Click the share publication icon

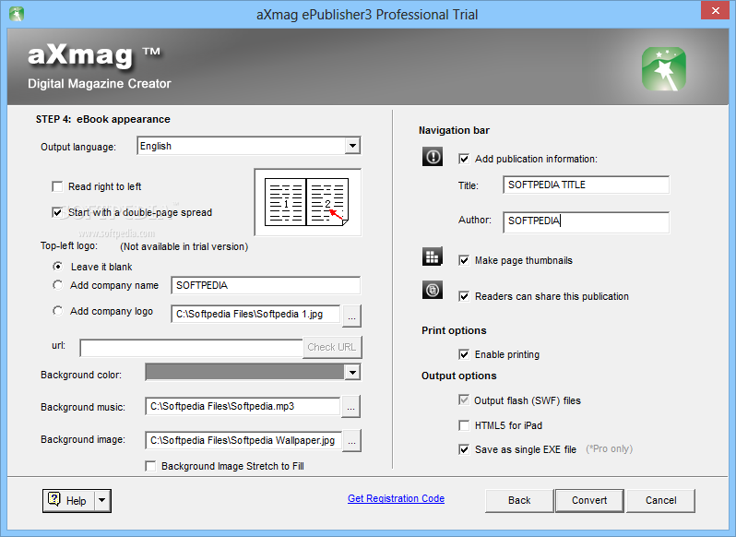pyautogui.click(x=432, y=290)
